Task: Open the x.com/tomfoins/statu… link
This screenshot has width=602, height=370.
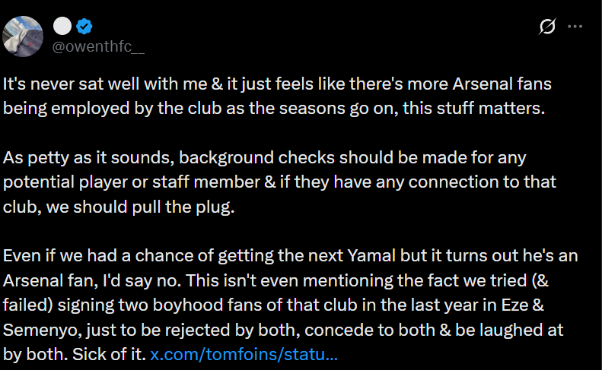Action: click(244, 354)
